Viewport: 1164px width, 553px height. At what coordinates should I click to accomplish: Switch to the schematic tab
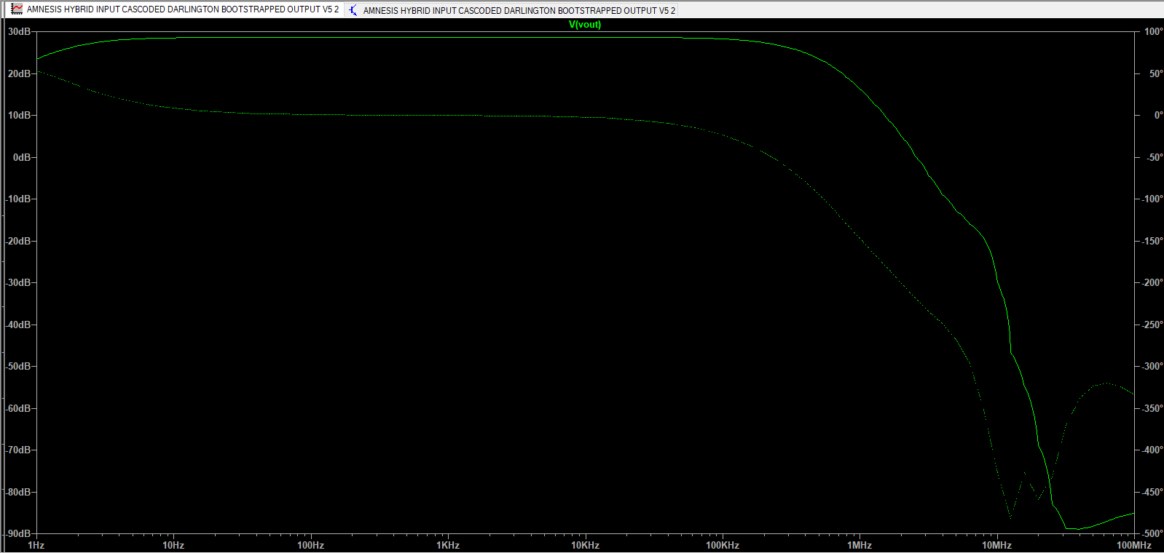511,10
